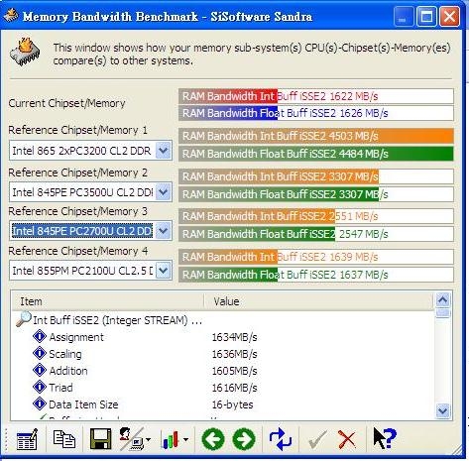
Task: Open arrow next to user send icon
Action: (148, 439)
